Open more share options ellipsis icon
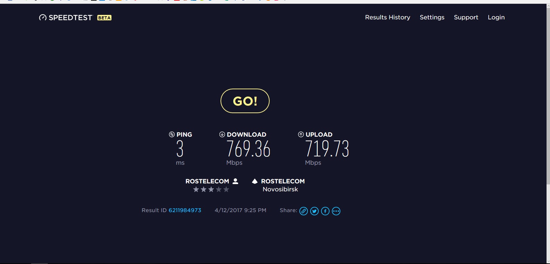The width and height of the screenshot is (550, 264). pos(336,211)
